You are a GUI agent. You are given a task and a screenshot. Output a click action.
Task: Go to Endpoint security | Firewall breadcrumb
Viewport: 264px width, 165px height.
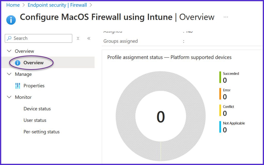click(57, 5)
